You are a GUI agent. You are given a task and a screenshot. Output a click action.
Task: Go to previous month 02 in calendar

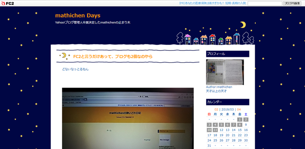[216, 109]
